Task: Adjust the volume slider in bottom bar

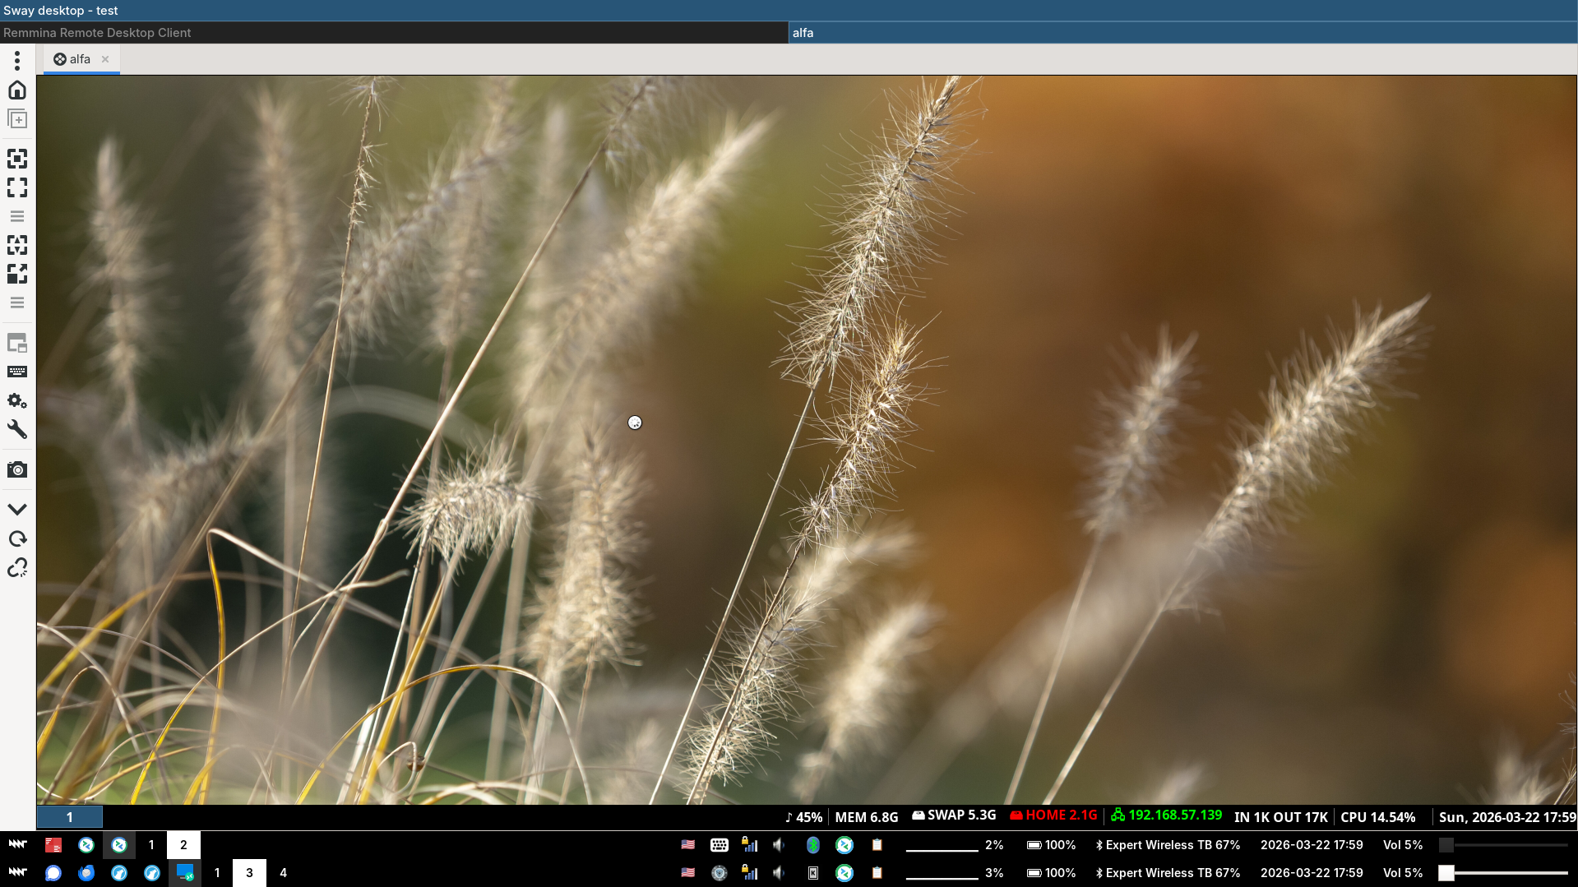Action: 1503,873
